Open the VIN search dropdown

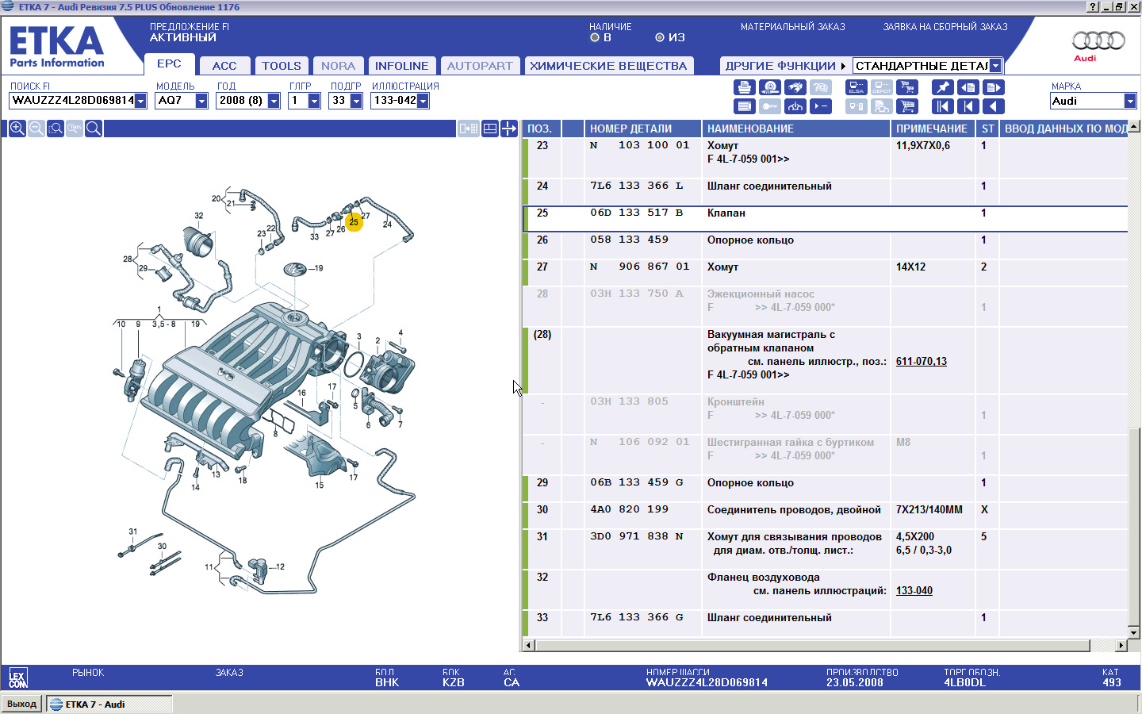point(140,101)
